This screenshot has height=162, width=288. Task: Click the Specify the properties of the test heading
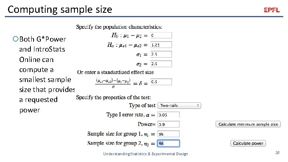tap(113, 97)
